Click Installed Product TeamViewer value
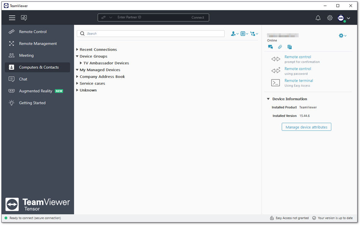This screenshot has width=360, height=225. tap(308, 108)
